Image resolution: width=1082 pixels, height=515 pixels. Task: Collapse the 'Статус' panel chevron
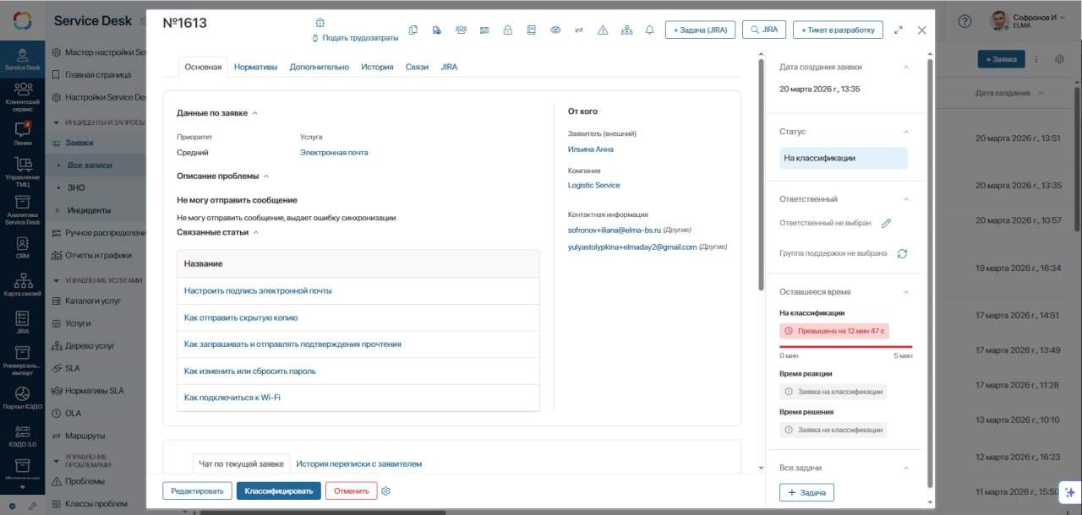tap(906, 132)
